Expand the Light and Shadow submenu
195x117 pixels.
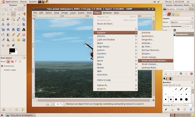point(115,40)
